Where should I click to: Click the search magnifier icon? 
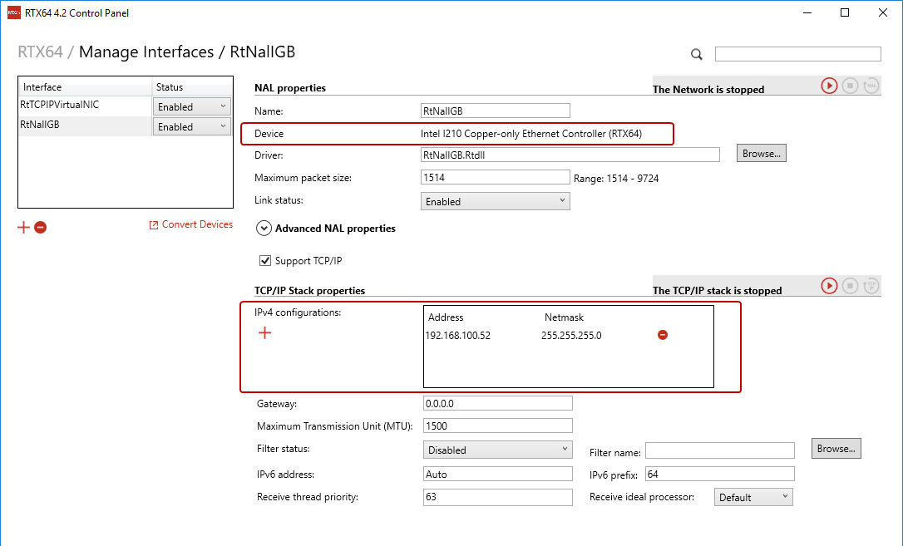pyautogui.click(x=696, y=54)
